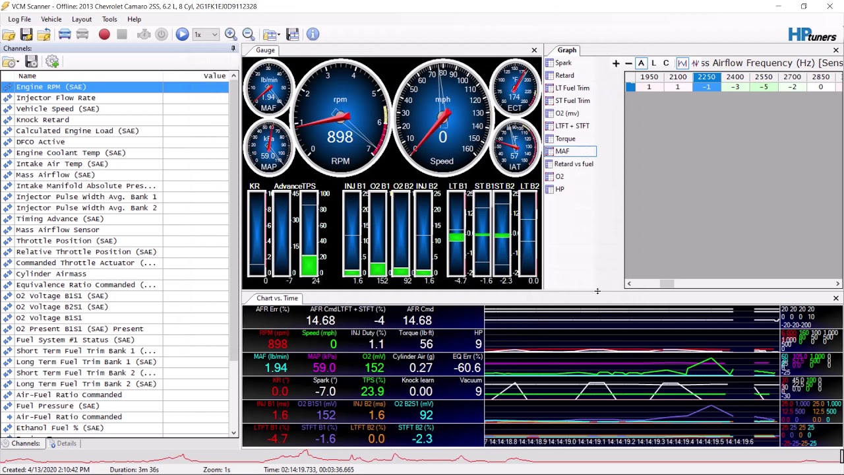Zoom in with the magnifier plus icon
The height and width of the screenshot is (475, 844).
[x=231, y=34]
